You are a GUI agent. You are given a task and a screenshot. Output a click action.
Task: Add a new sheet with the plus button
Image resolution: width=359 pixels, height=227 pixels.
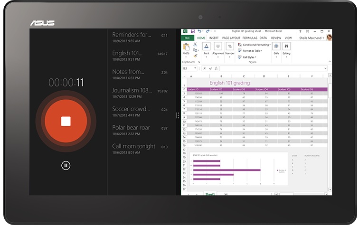[226, 194]
